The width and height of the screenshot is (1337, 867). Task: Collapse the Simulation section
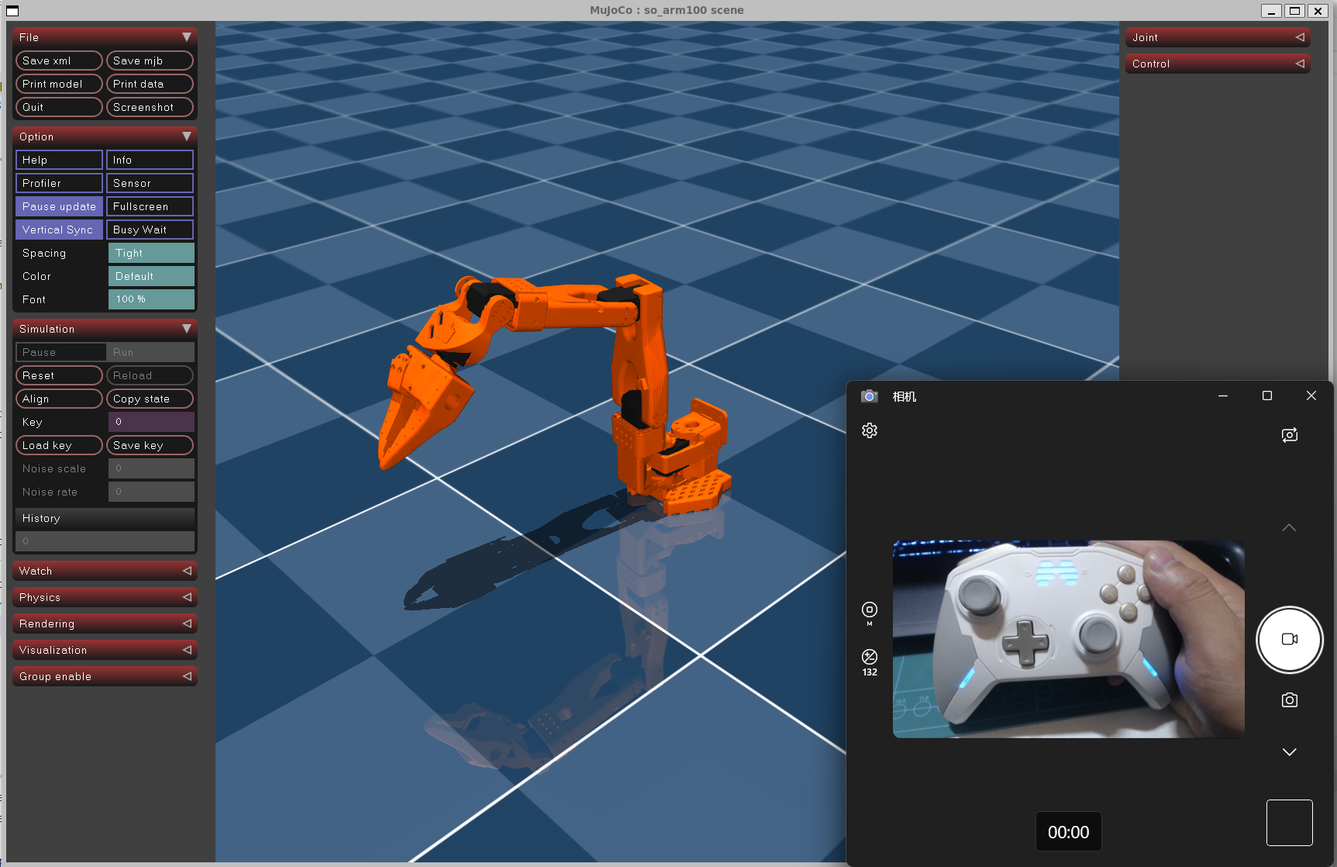[x=105, y=329]
